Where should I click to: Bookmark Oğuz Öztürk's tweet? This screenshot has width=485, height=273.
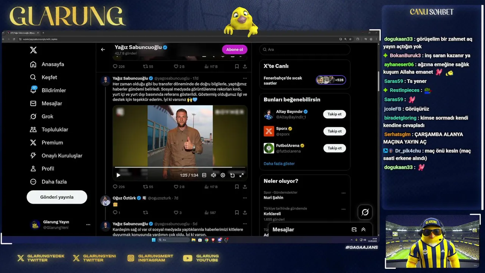237,213
